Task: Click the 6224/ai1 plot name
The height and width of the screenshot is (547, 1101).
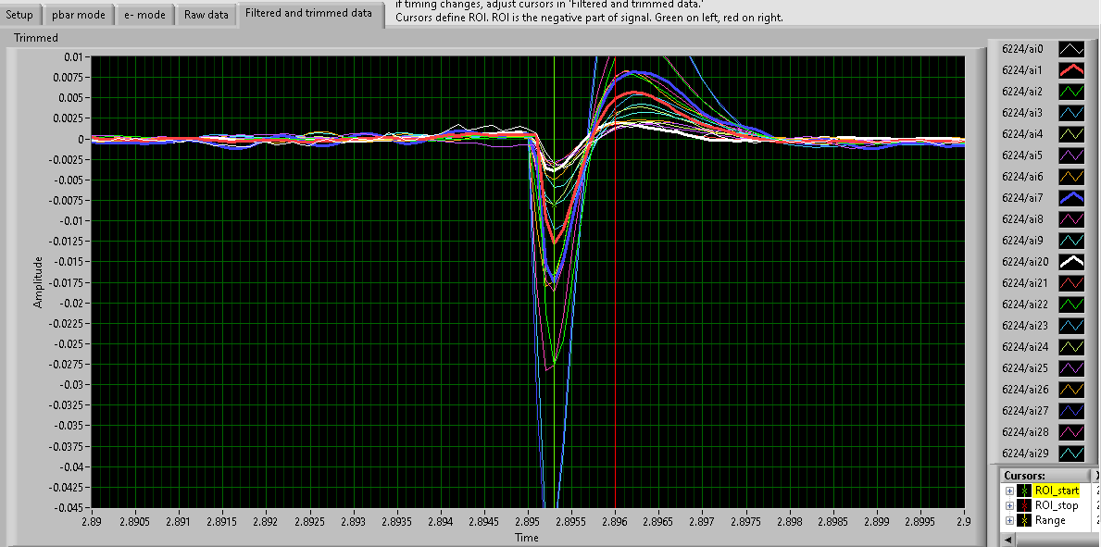Action: [1023, 70]
